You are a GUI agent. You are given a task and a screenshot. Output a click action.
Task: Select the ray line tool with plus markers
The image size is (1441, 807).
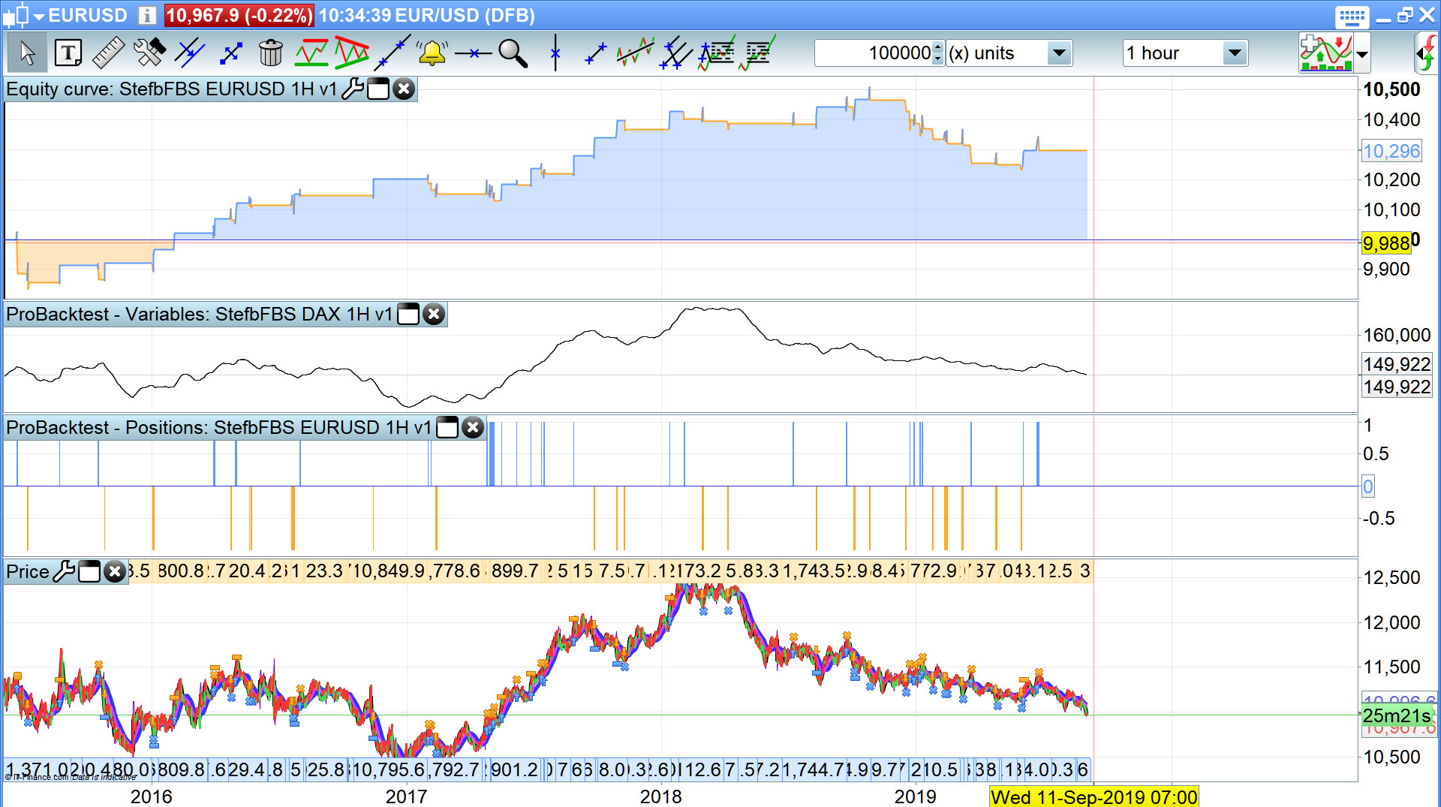(595, 53)
